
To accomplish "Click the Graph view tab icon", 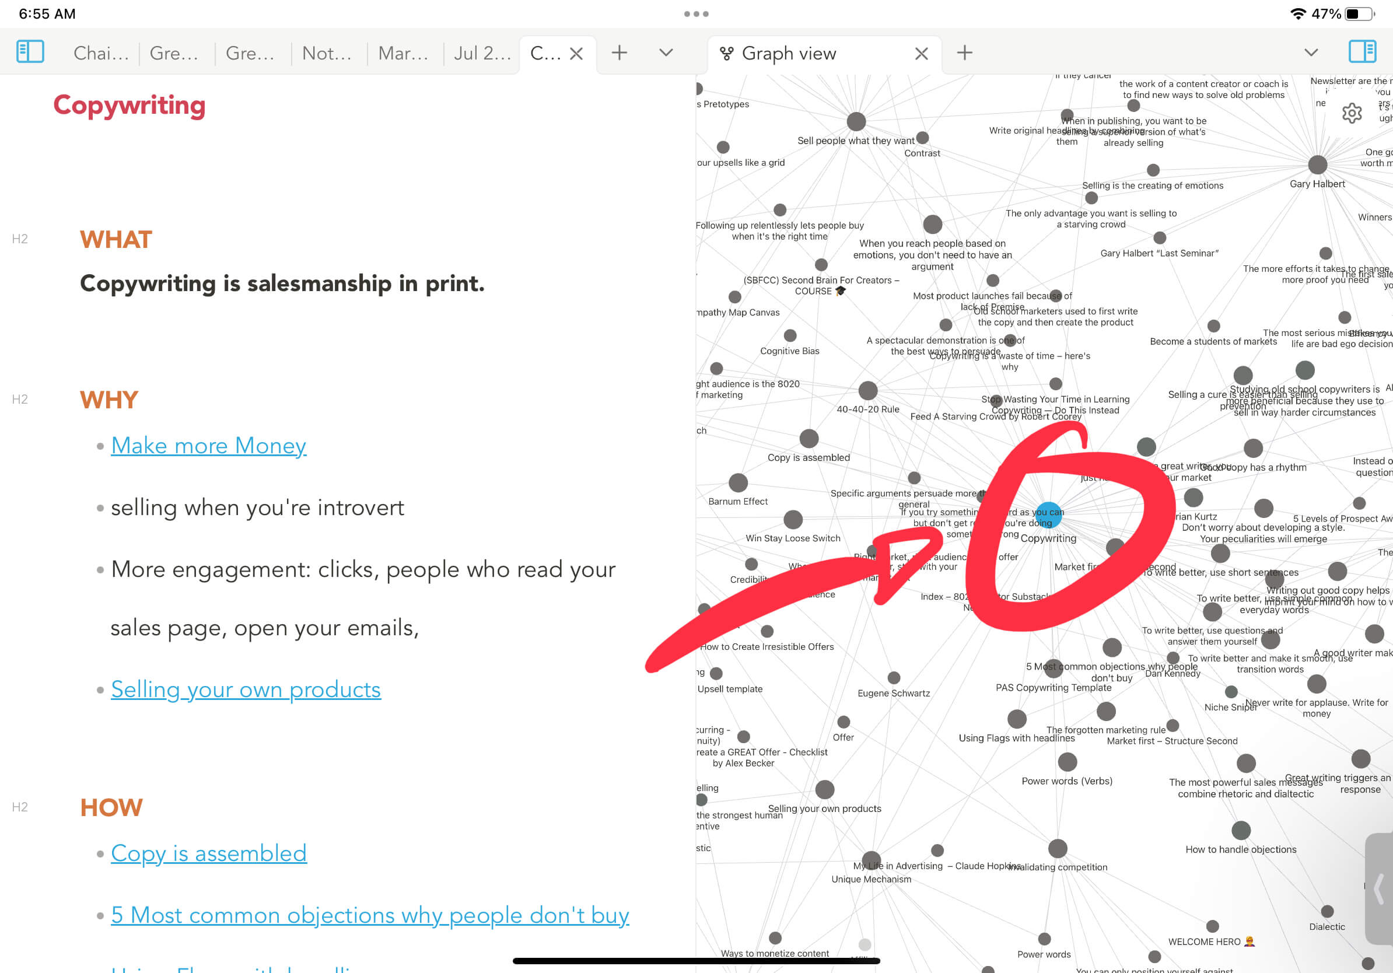I will click(726, 54).
